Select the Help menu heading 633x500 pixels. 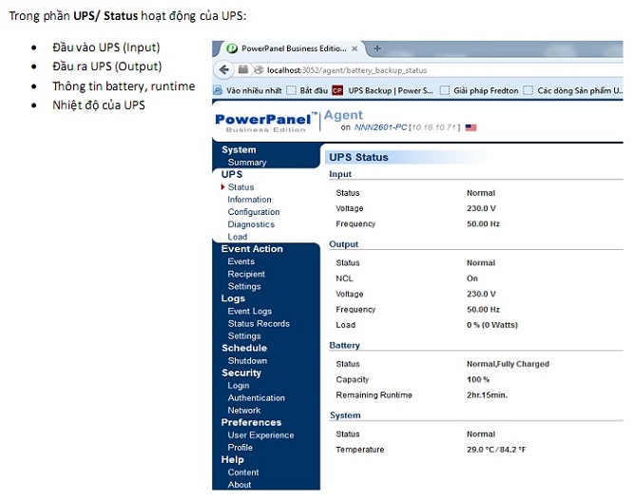[233, 460]
